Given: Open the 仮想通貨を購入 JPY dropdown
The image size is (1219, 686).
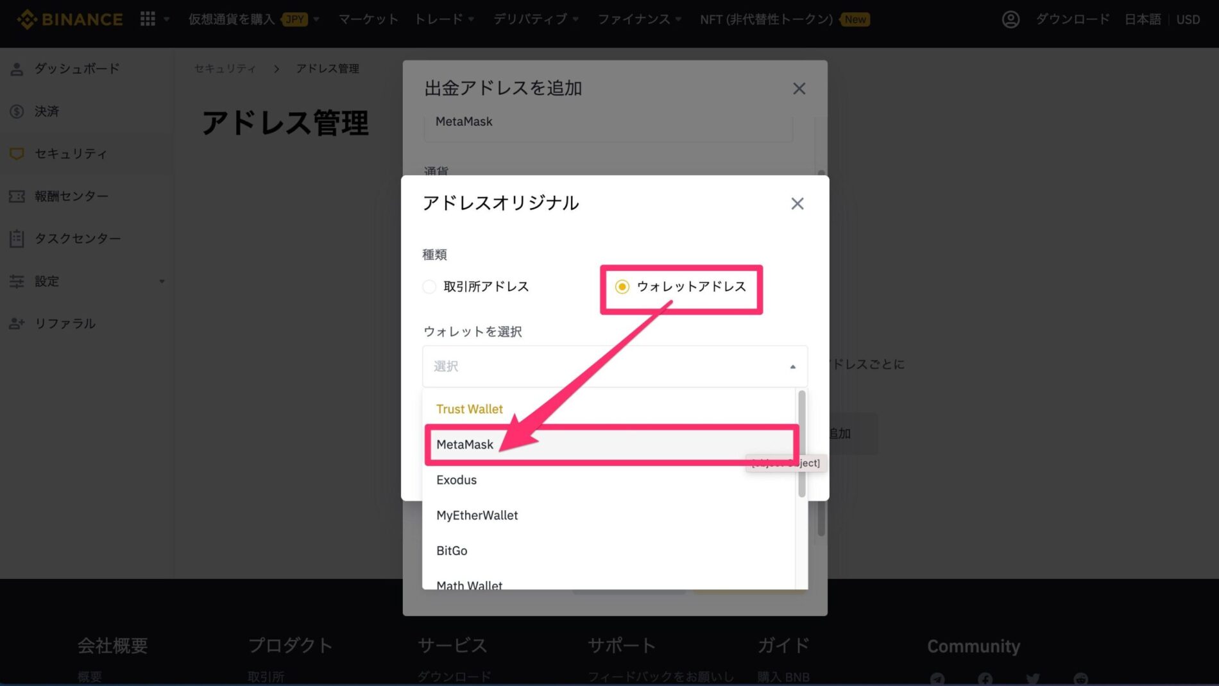Looking at the screenshot, I should point(253,19).
